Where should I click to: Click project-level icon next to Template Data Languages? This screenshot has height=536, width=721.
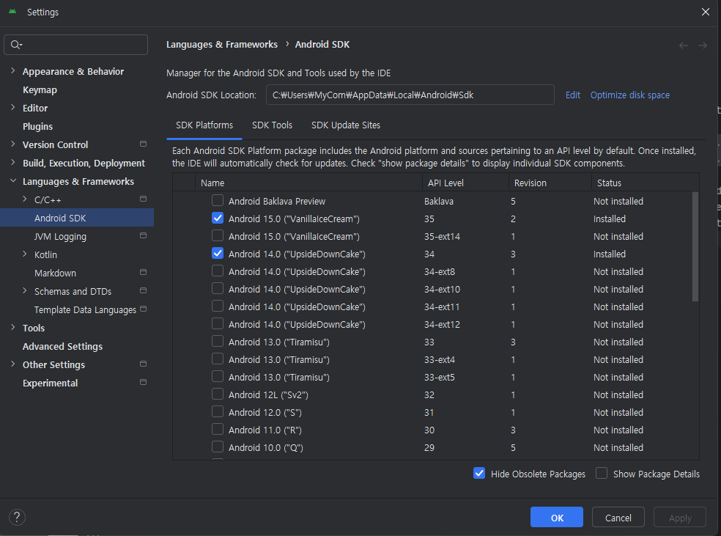coord(143,309)
